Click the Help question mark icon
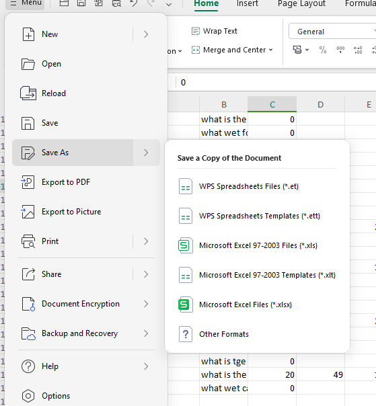Viewport: 376px width, 406px height. point(28,366)
